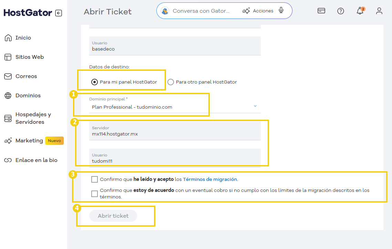Open Enlace en la bio menu item
This screenshot has width=392, height=249.
coord(8,160)
